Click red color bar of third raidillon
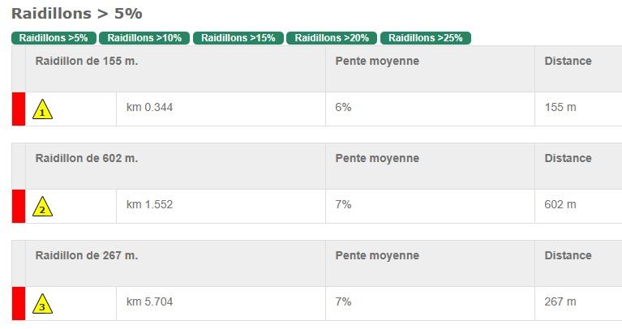 point(19,303)
